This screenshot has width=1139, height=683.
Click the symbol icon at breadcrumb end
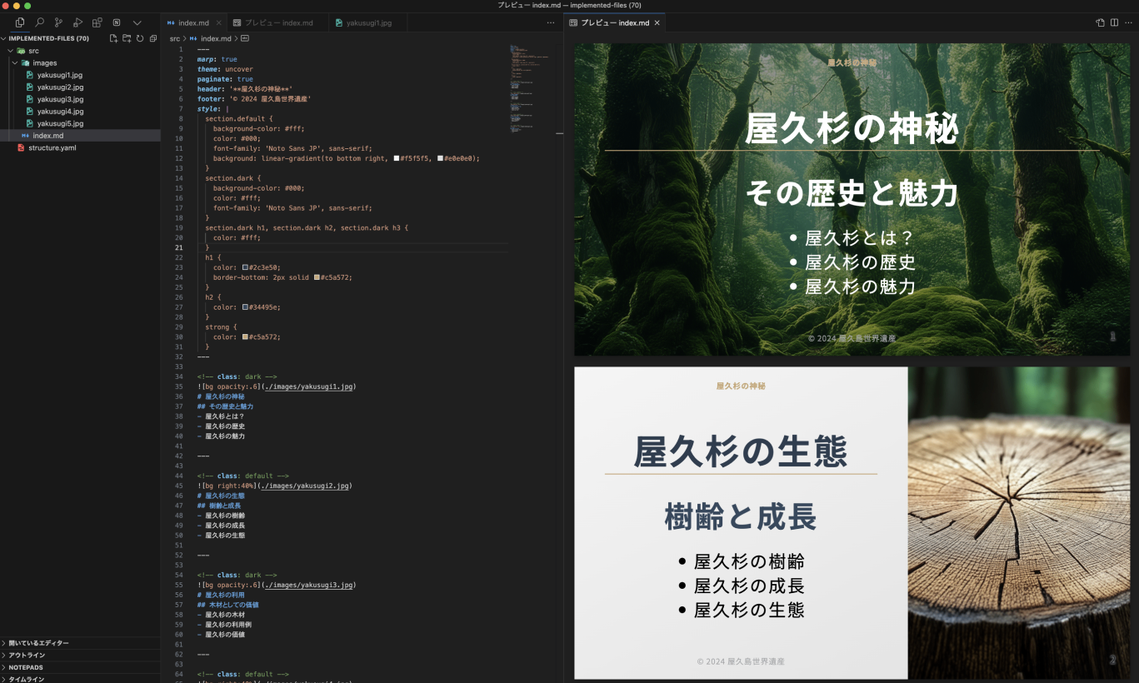[245, 38]
